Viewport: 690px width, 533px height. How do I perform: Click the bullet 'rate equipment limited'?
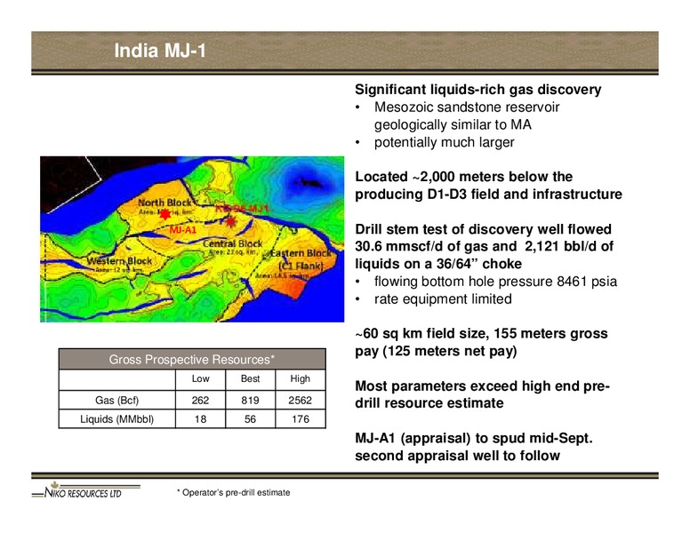tap(443, 299)
